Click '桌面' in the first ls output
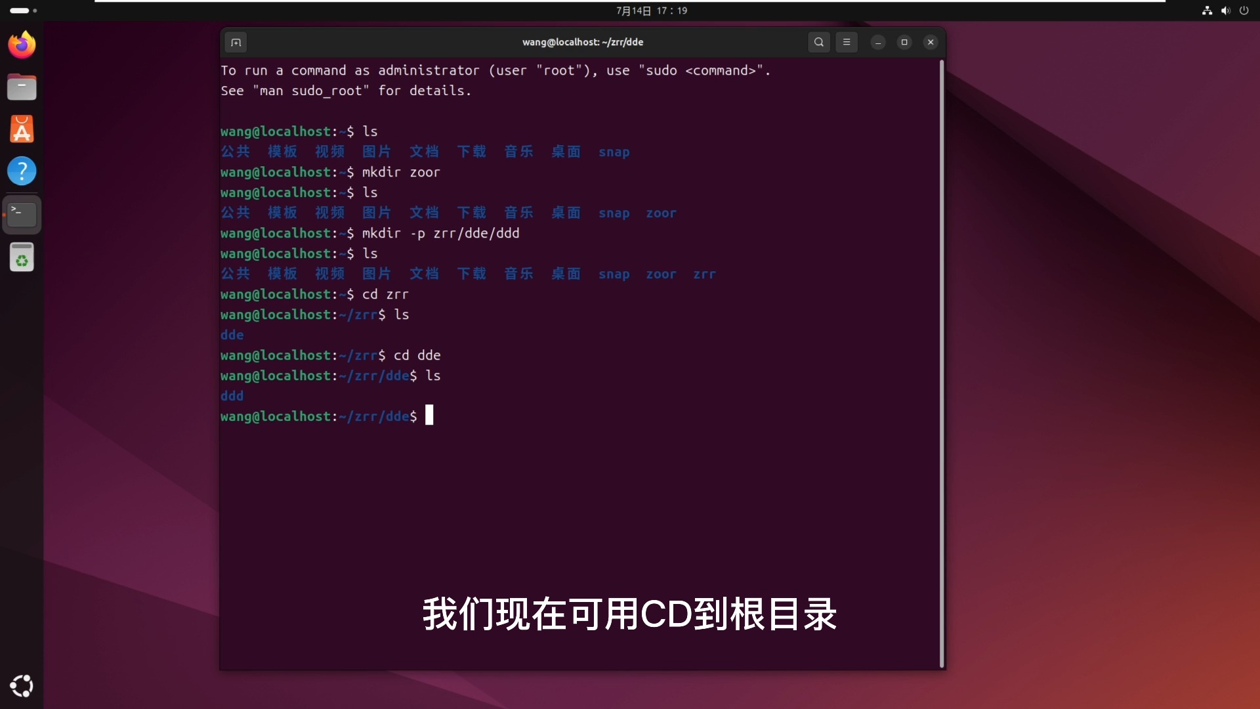 (x=566, y=152)
